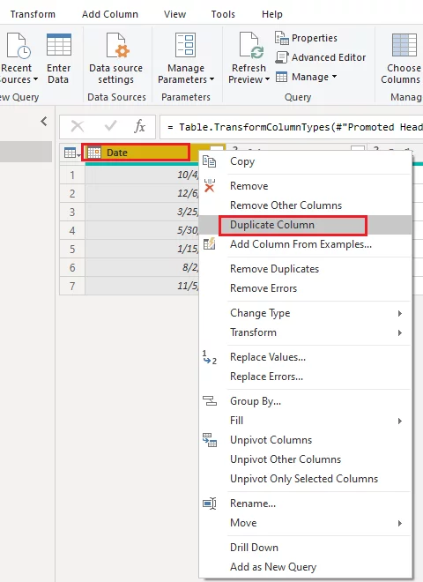Open the Advanced Editor
The height and width of the screenshot is (582, 423).
click(320, 57)
